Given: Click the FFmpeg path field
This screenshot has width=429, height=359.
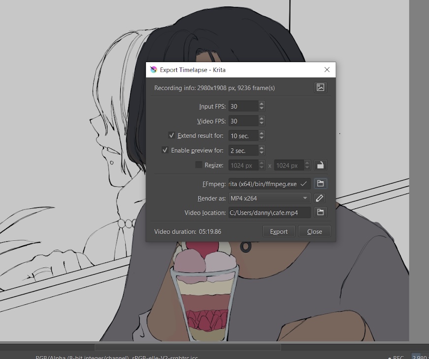Looking at the screenshot, I should point(264,184).
